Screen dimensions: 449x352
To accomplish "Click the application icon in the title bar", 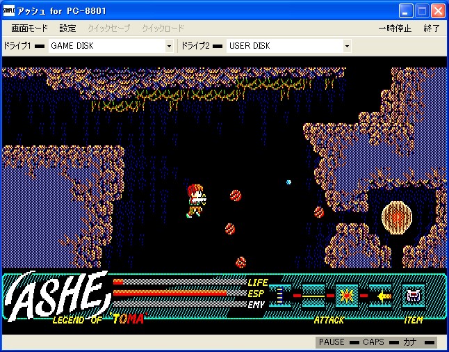I will tap(9, 10).
